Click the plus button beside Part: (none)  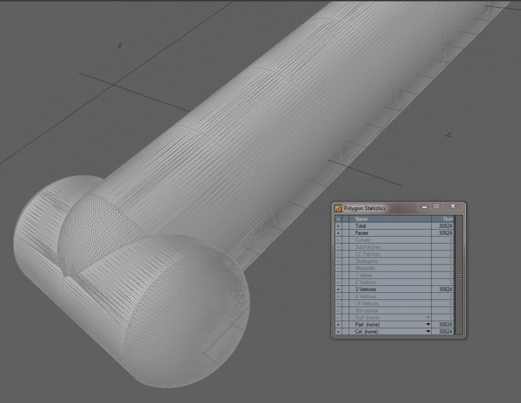coord(338,325)
